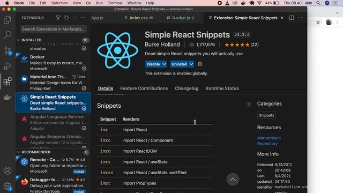The height and width of the screenshot is (193, 343).
Task: Bookmark page with star in browser window
Action: pyautogui.click(x=318, y=23)
